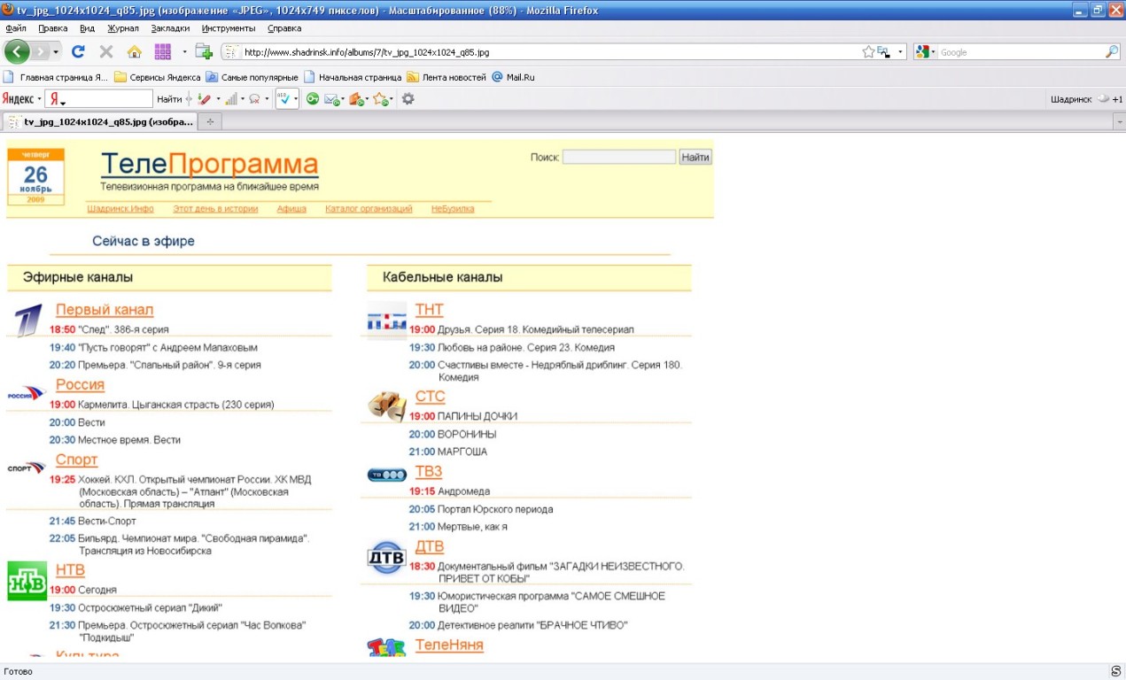Open Yandex bar settings gear icon

point(408,99)
